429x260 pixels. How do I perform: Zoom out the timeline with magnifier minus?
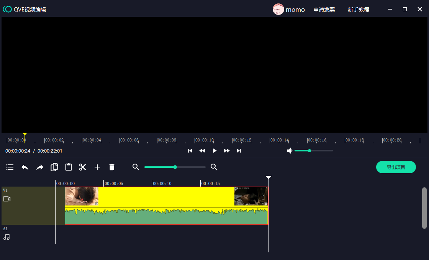pyautogui.click(x=136, y=167)
